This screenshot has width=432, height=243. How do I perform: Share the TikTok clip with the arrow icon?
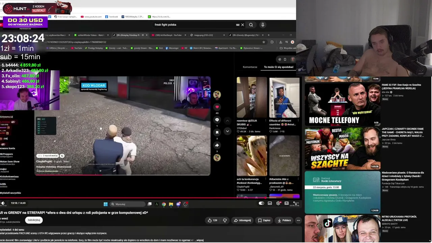pos(217,145)
